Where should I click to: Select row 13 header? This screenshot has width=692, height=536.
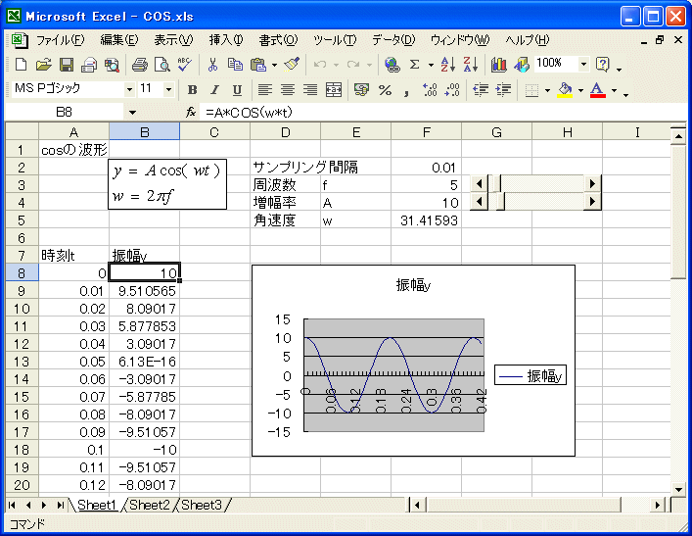pyautogui.click(x=22, y=362)
